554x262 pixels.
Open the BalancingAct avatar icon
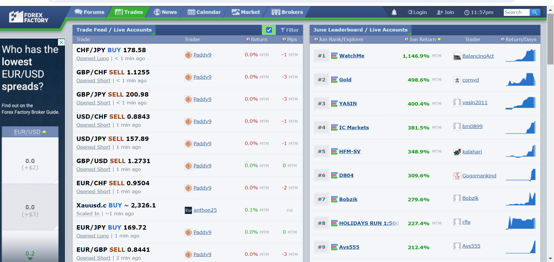[x=457, y=56]
